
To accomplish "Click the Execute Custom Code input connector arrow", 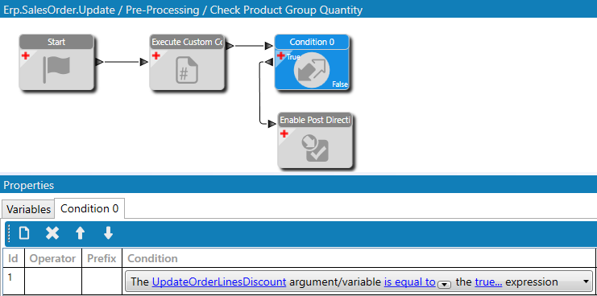I will pyautogui.click(x=144, y=62).
